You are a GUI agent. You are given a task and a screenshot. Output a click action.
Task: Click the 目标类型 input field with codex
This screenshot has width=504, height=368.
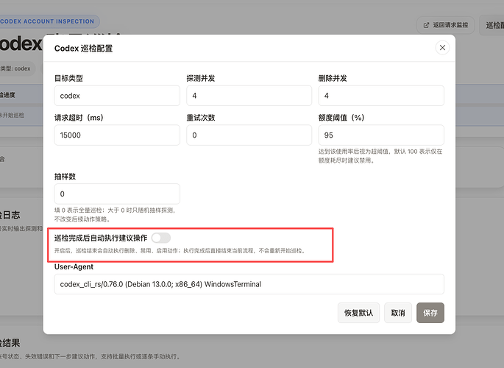117,96
